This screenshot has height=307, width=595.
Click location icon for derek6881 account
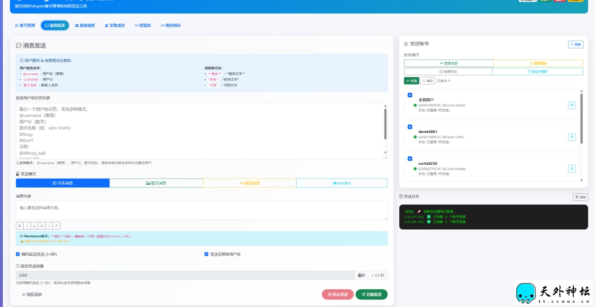[572, 137]
